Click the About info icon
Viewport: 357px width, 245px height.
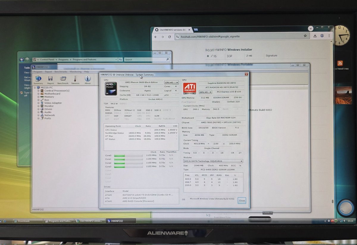(87, 79)
